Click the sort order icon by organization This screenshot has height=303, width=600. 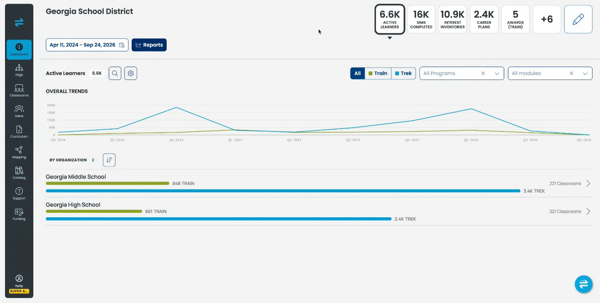109,160
